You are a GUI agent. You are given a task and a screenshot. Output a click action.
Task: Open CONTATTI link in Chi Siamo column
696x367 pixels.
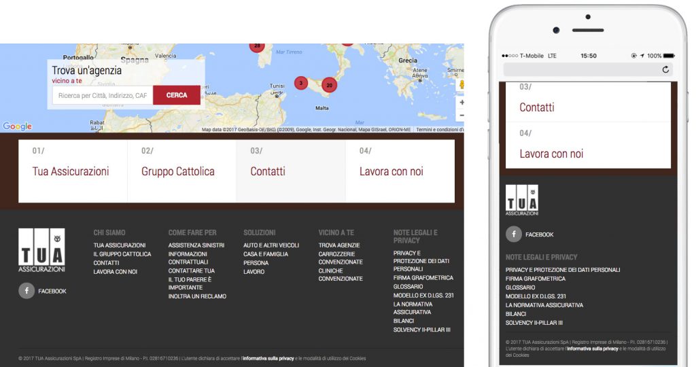[x=106, y=263]
